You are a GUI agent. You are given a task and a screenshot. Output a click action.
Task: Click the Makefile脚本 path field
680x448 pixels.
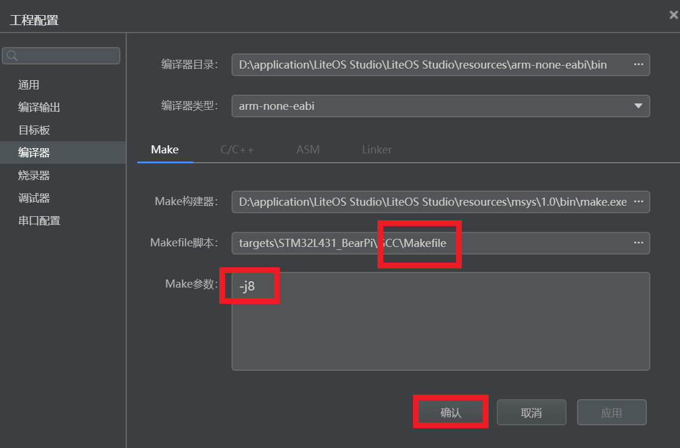tap(440, 243)
